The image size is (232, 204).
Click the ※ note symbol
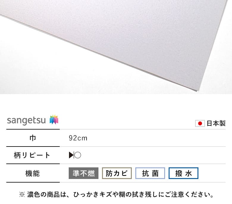[22, 194]
